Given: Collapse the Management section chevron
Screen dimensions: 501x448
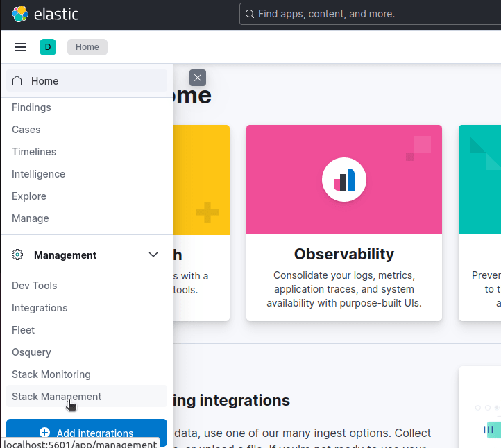Looking at the screenshot, I should click(153, 255).
